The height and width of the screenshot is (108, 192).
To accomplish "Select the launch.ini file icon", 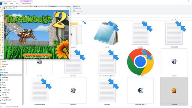I will pos(40,62).
